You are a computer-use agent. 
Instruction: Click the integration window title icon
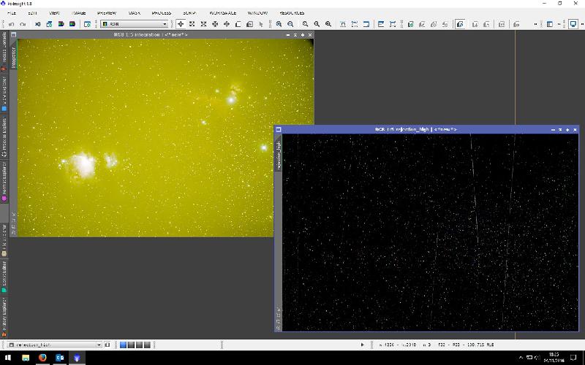pos(13,34)
